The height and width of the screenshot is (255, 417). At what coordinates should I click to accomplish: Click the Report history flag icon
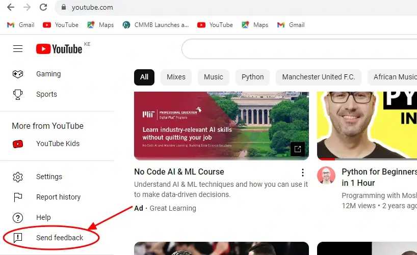tap(18, 197)
